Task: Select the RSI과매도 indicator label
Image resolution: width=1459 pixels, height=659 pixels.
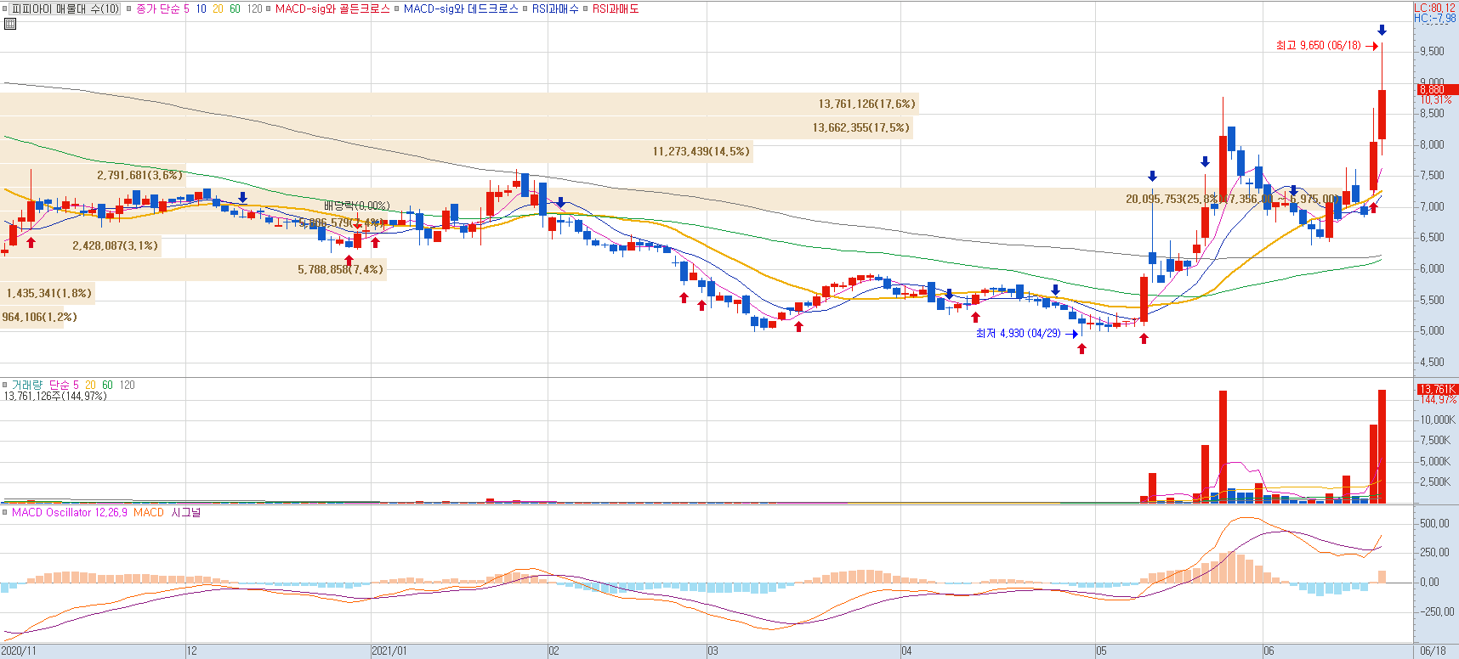Action: pos(616,8)
